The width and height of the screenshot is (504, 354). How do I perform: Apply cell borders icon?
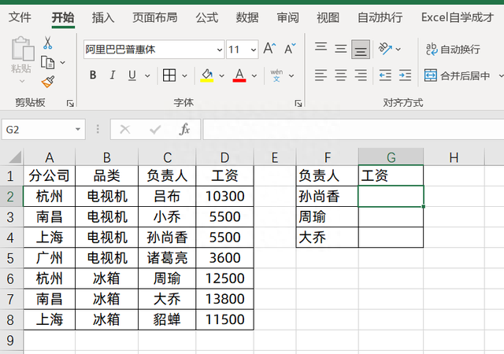coord(169,76)
